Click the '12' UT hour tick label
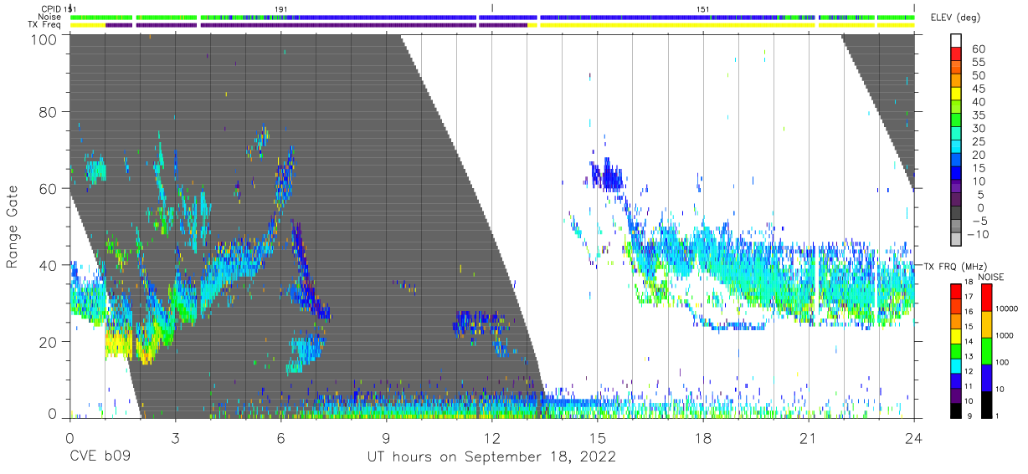Image resolution: width=1028 pixels, height=474 pixels. coord(491,437)
